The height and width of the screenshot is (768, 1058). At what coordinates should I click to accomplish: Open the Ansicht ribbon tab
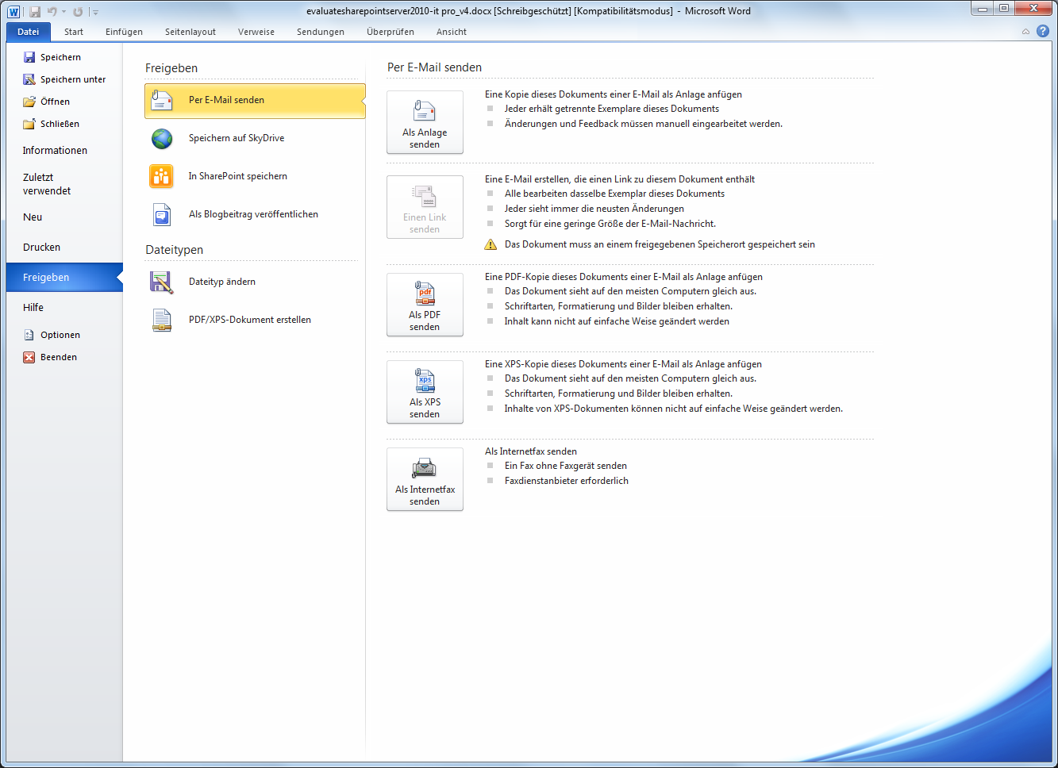tap(452, 32)
